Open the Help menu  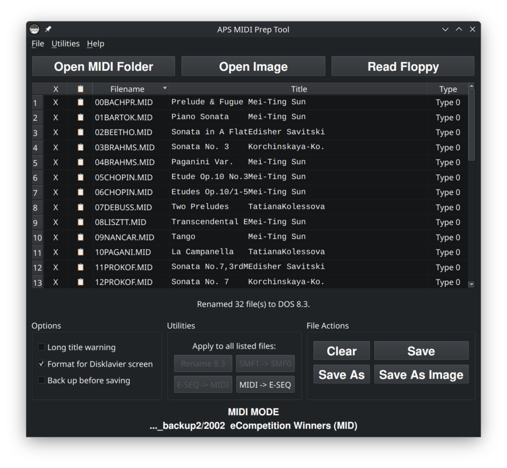pos(95,44)
